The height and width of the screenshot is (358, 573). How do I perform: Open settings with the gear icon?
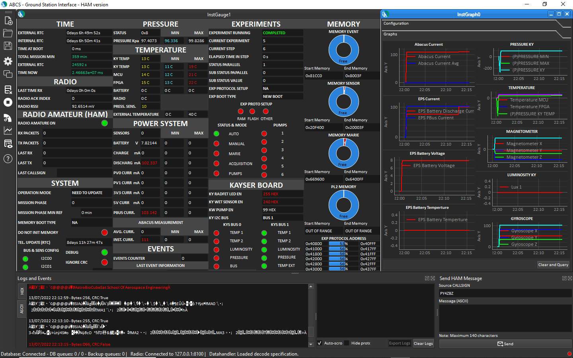pyautogui.click(x=8, y=61)
